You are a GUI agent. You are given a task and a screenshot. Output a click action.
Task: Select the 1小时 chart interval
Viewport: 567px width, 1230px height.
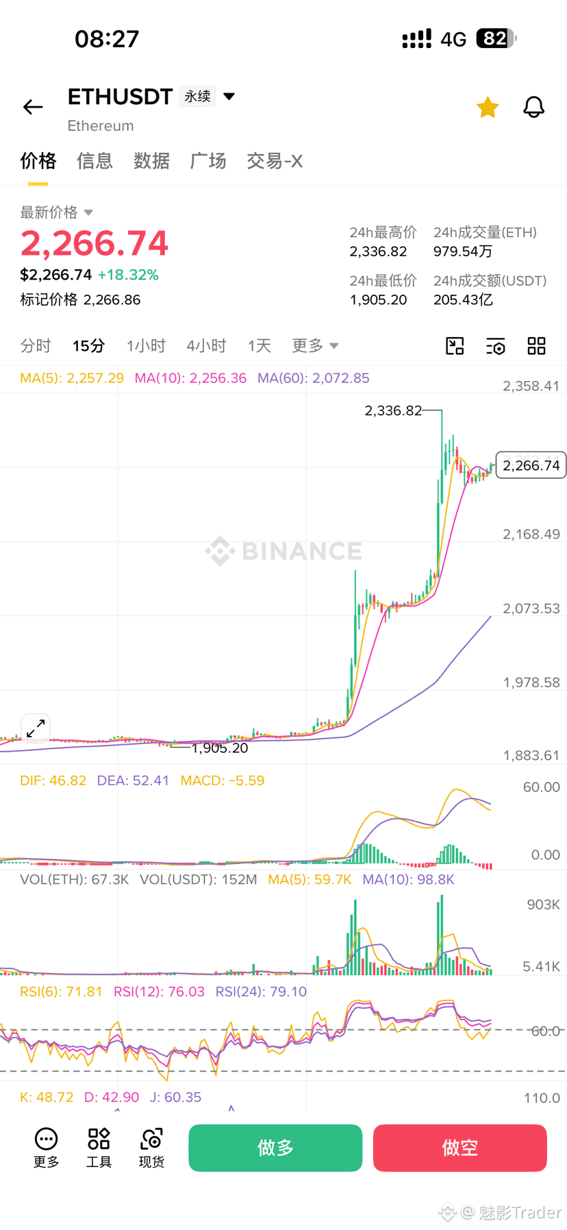point(146,346)
